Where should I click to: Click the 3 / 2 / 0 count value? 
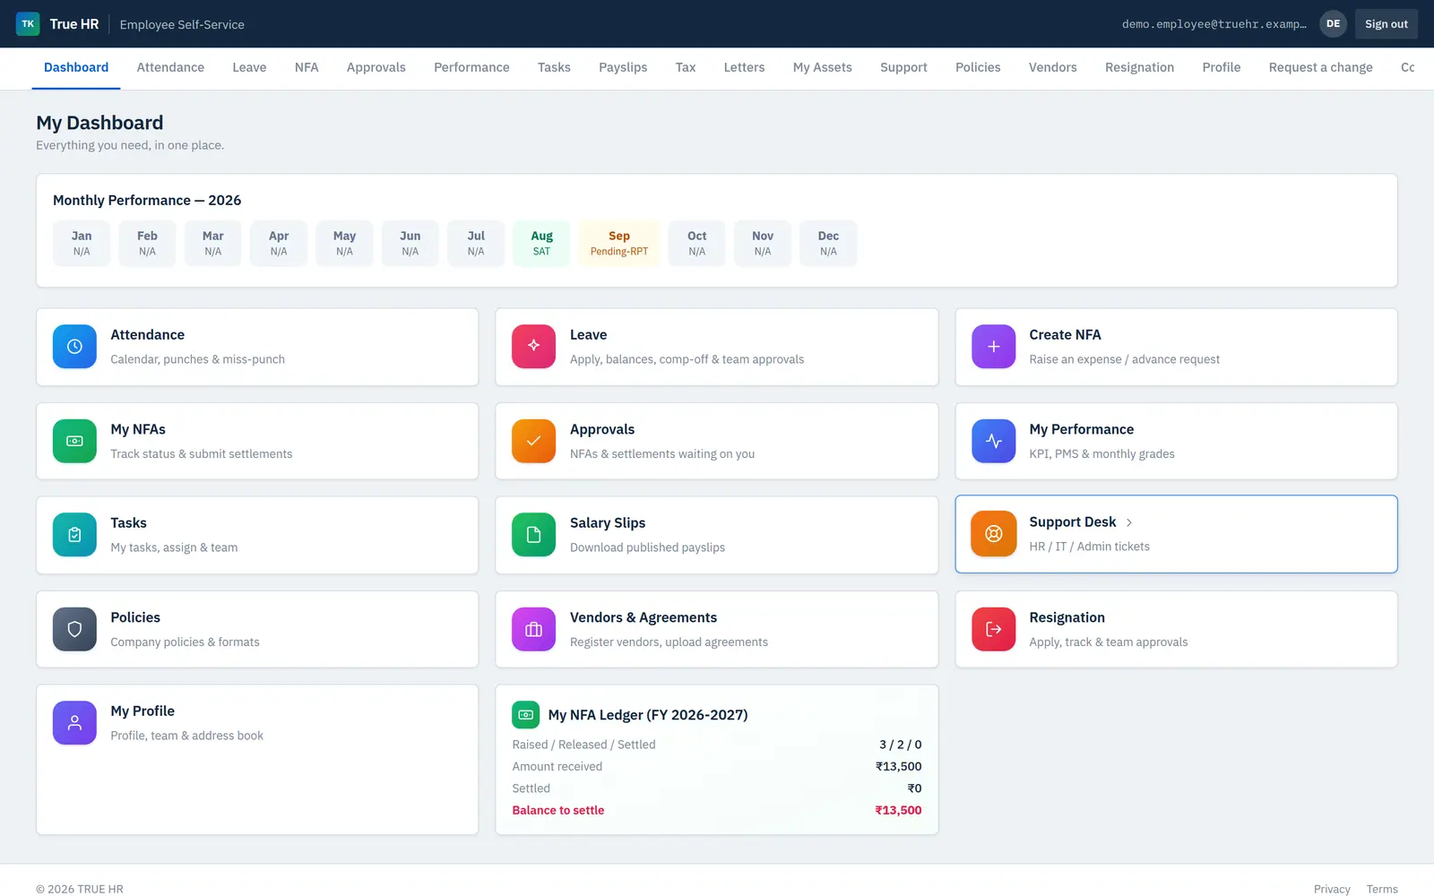tap(900, 745)
